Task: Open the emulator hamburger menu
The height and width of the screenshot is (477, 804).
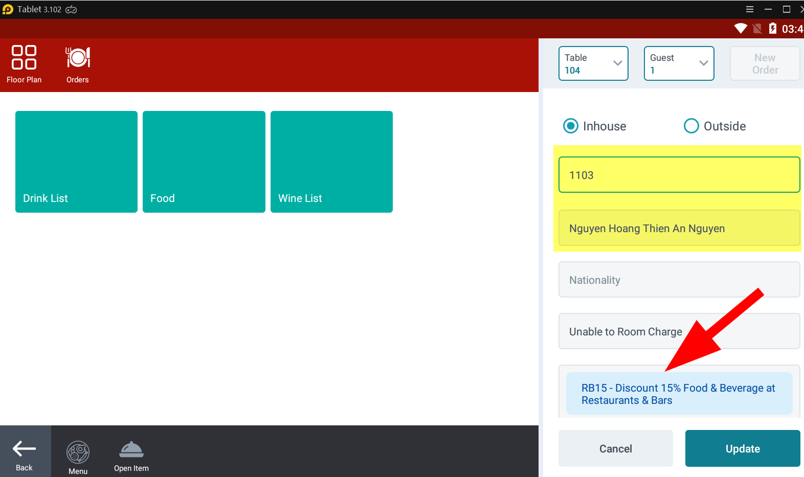Action: pyautogui.click(x=750, y=9)
